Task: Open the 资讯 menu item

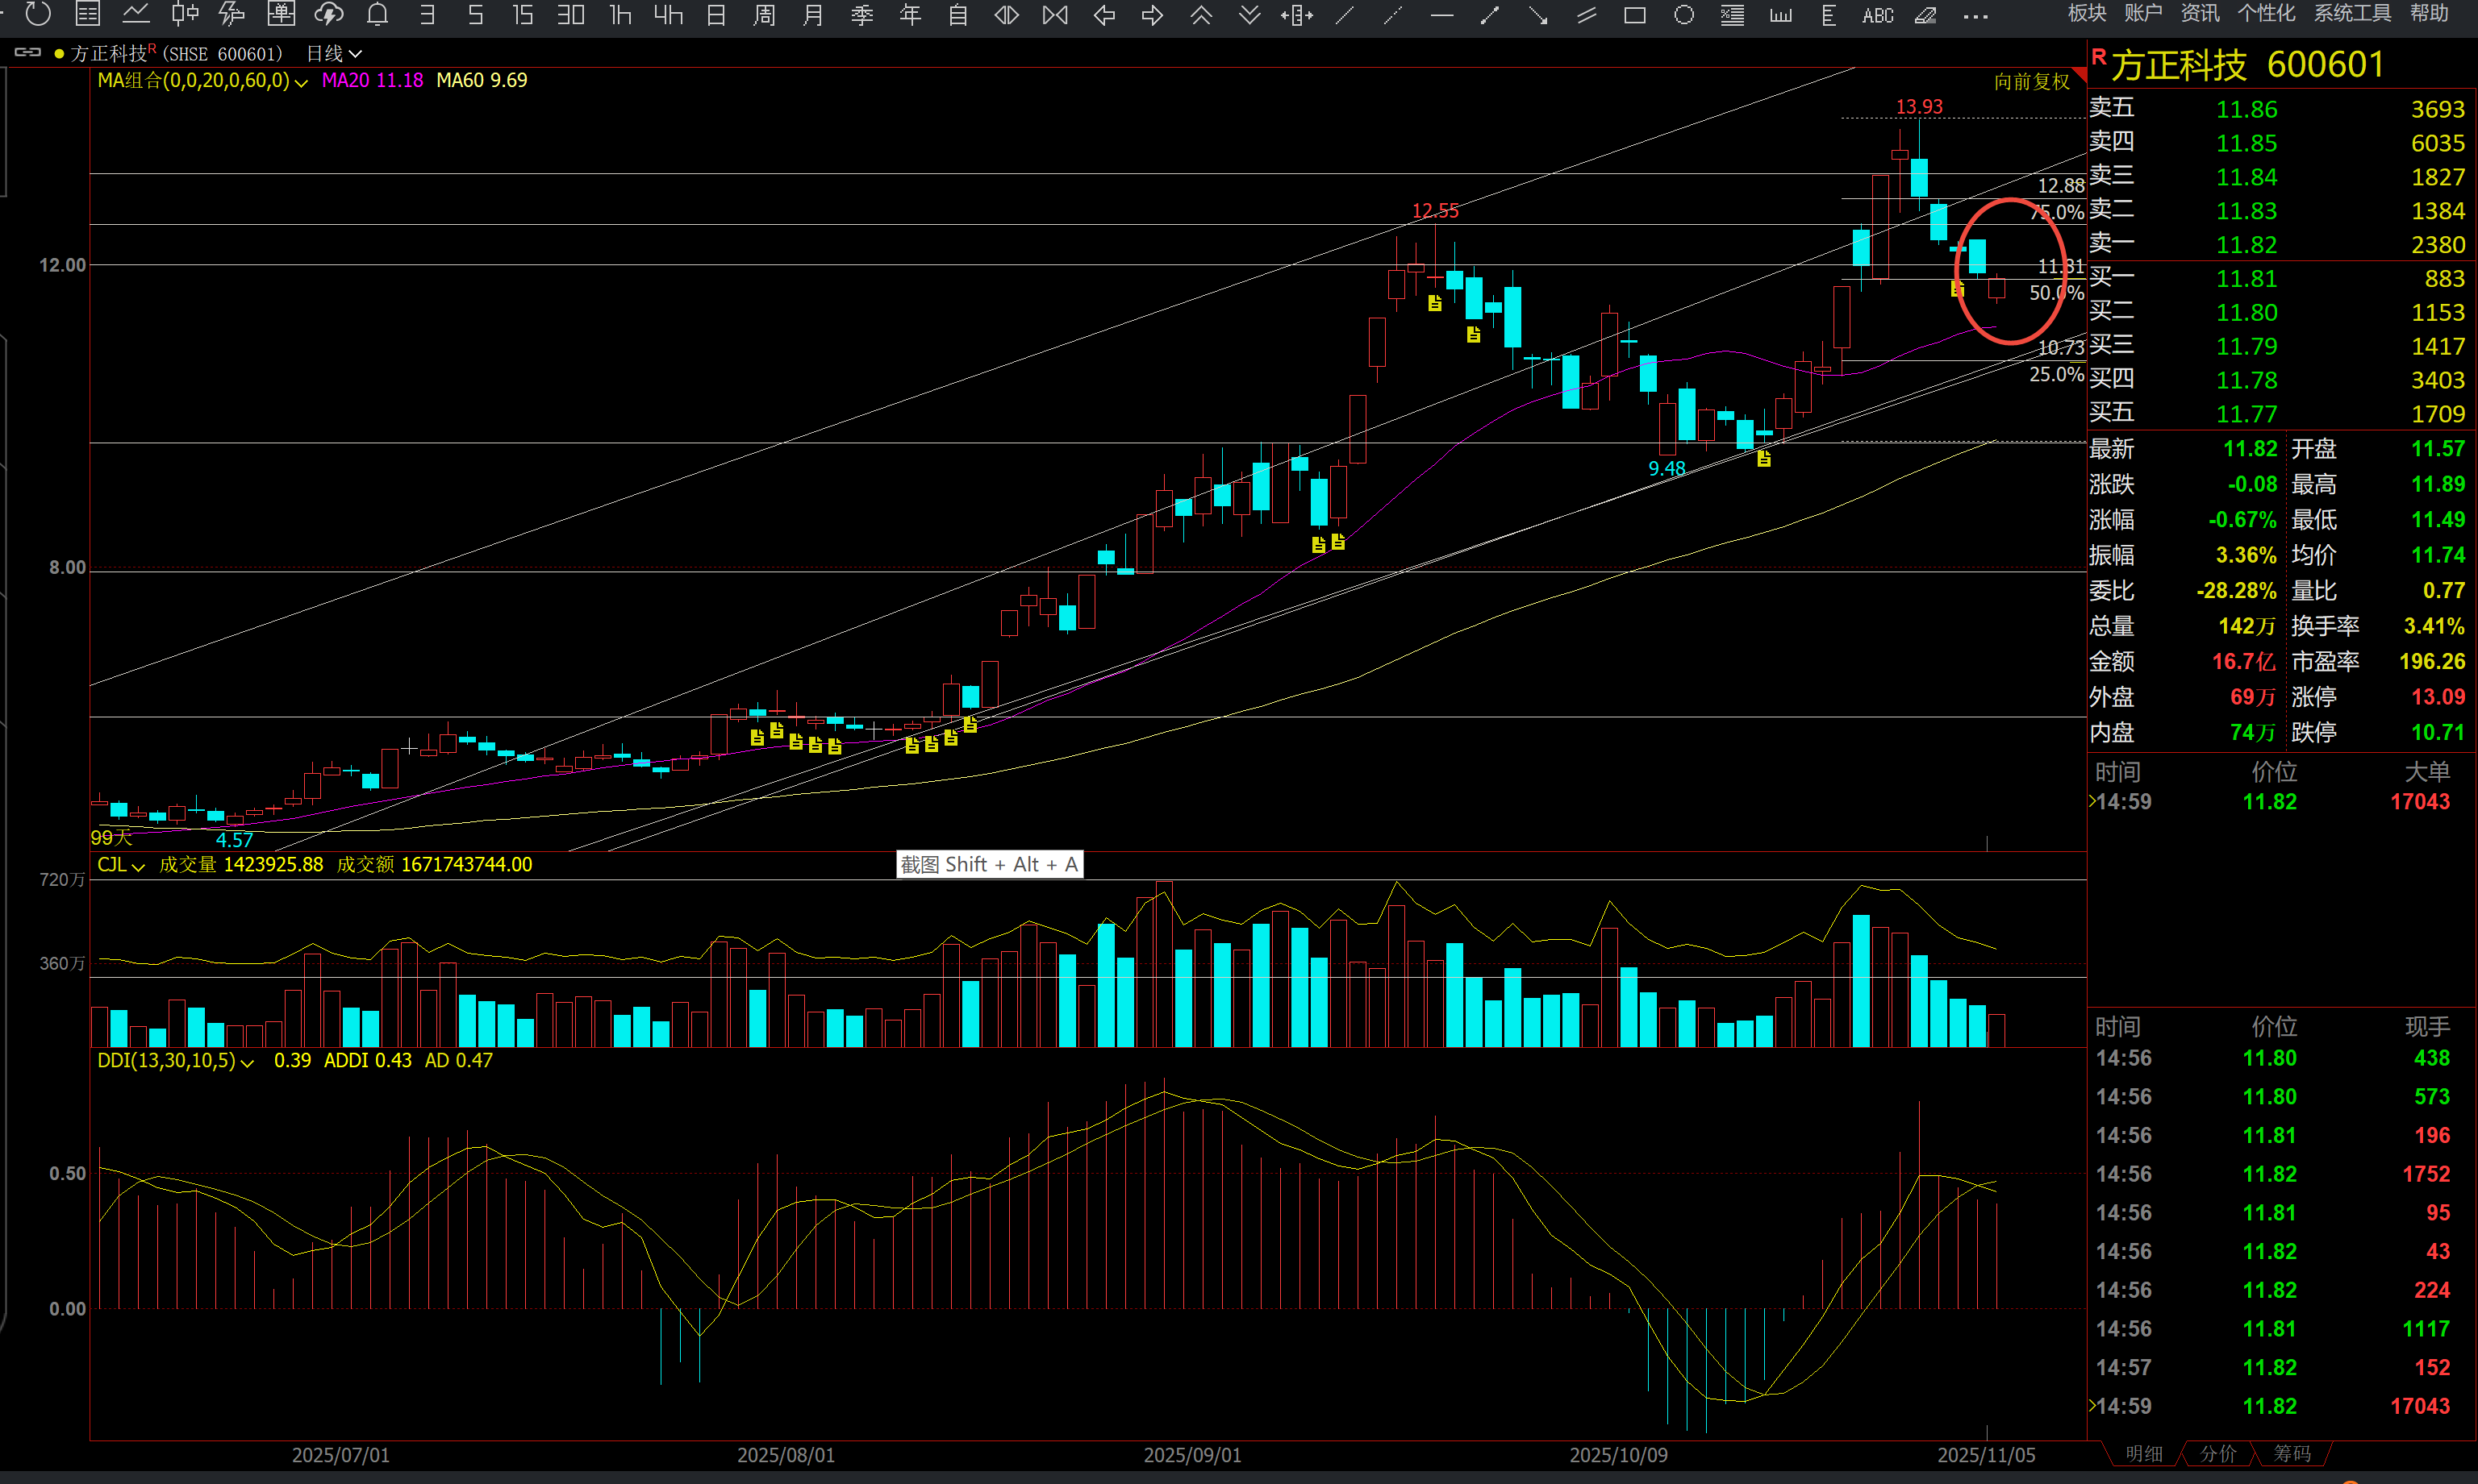Action: (2199, 13)
